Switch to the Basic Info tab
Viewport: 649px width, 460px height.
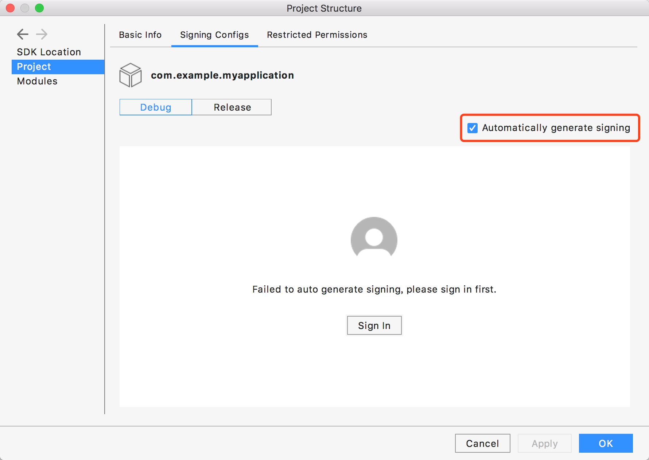(140, 35)
